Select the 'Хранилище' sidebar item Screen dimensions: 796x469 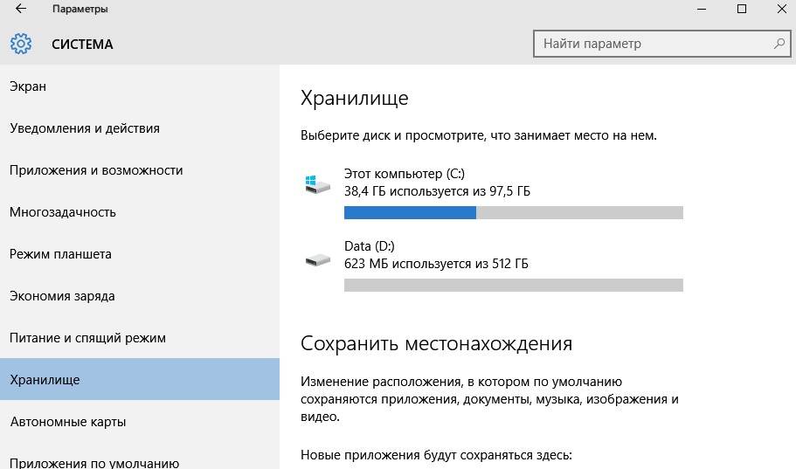(45, 380)
